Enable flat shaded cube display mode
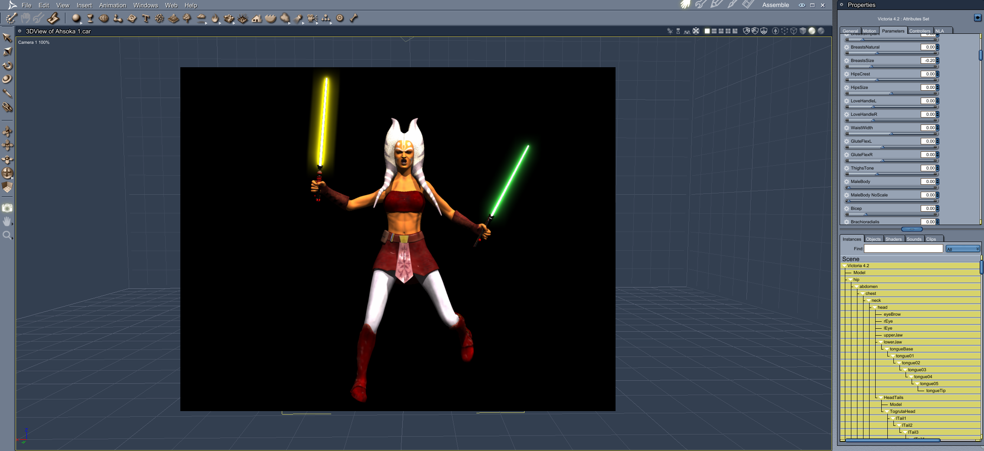The width and height of the screenshot is (984, 451). click(x=803, y=31)
